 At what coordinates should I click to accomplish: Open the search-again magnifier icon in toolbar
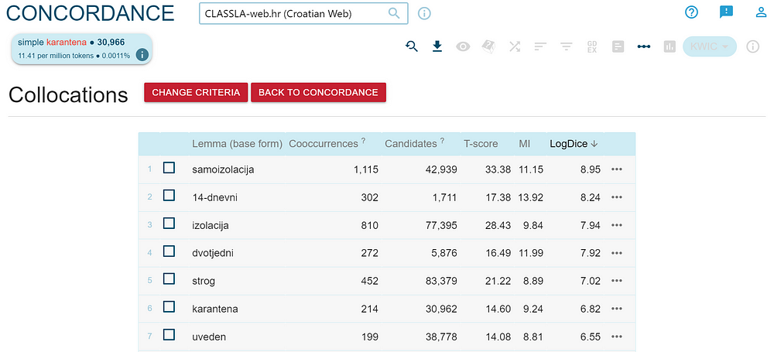coord(412,46)
